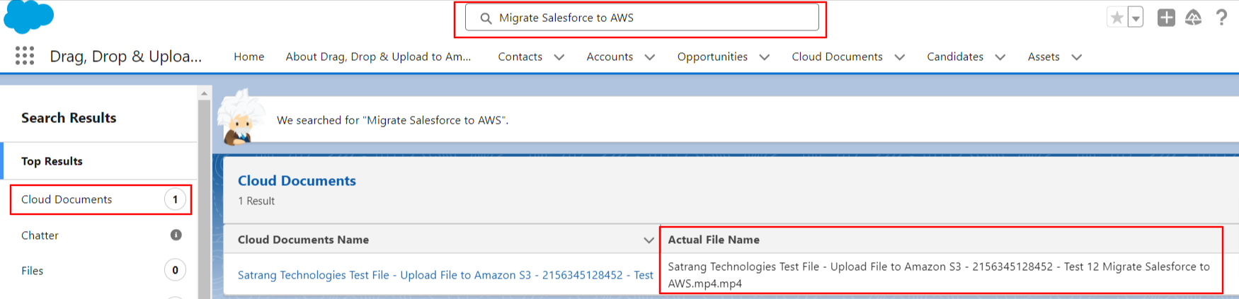Open the Candidates tab
Viewport: 1239px width, 299px height.
[x=955, y=57]
